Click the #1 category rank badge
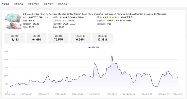 [61, 17]
